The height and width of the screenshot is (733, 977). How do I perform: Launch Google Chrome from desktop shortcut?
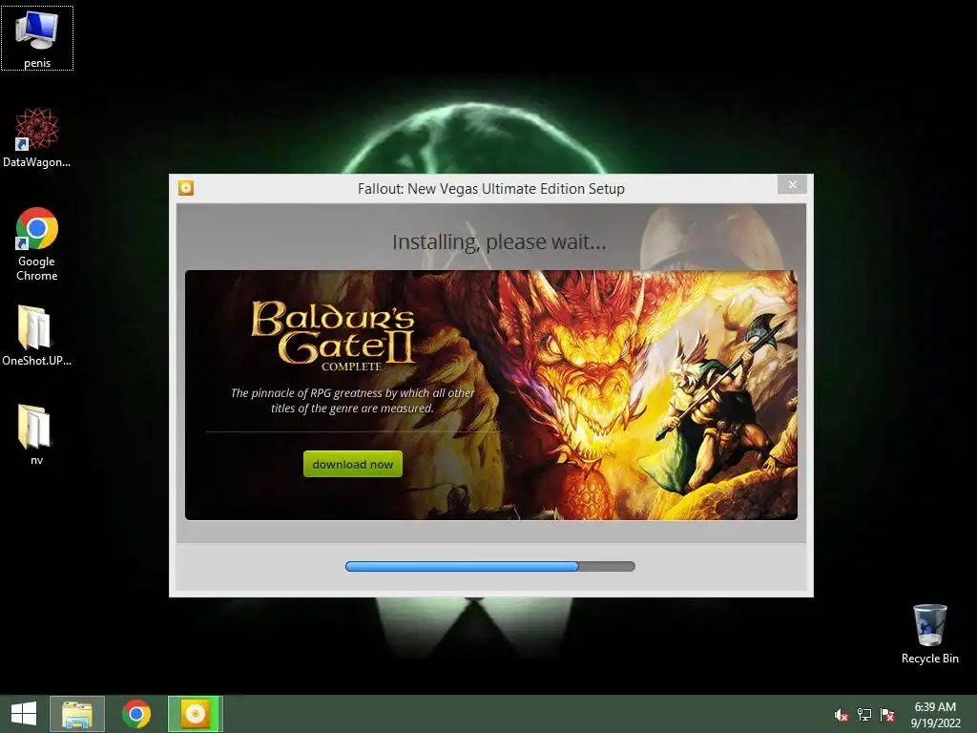[37, 243]
